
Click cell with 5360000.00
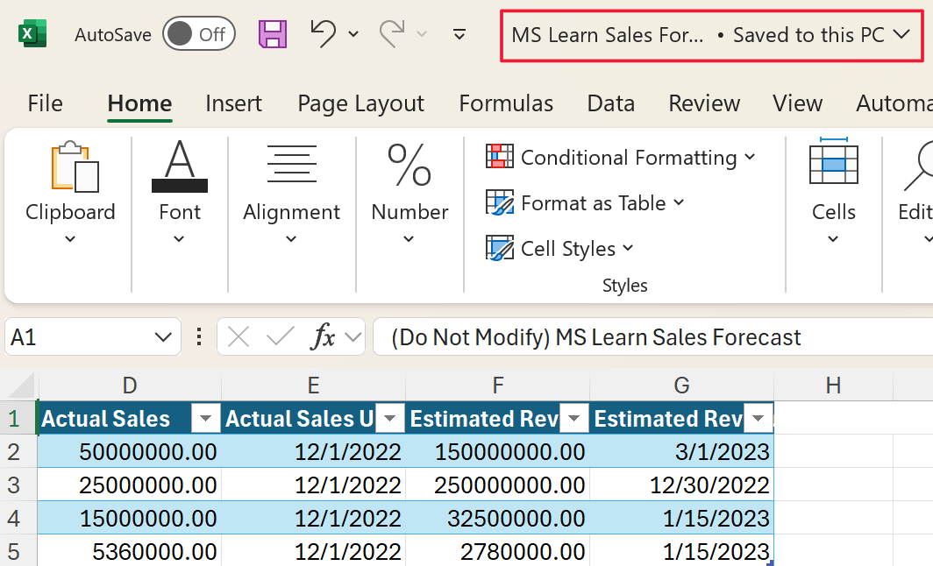pos(129,552)
